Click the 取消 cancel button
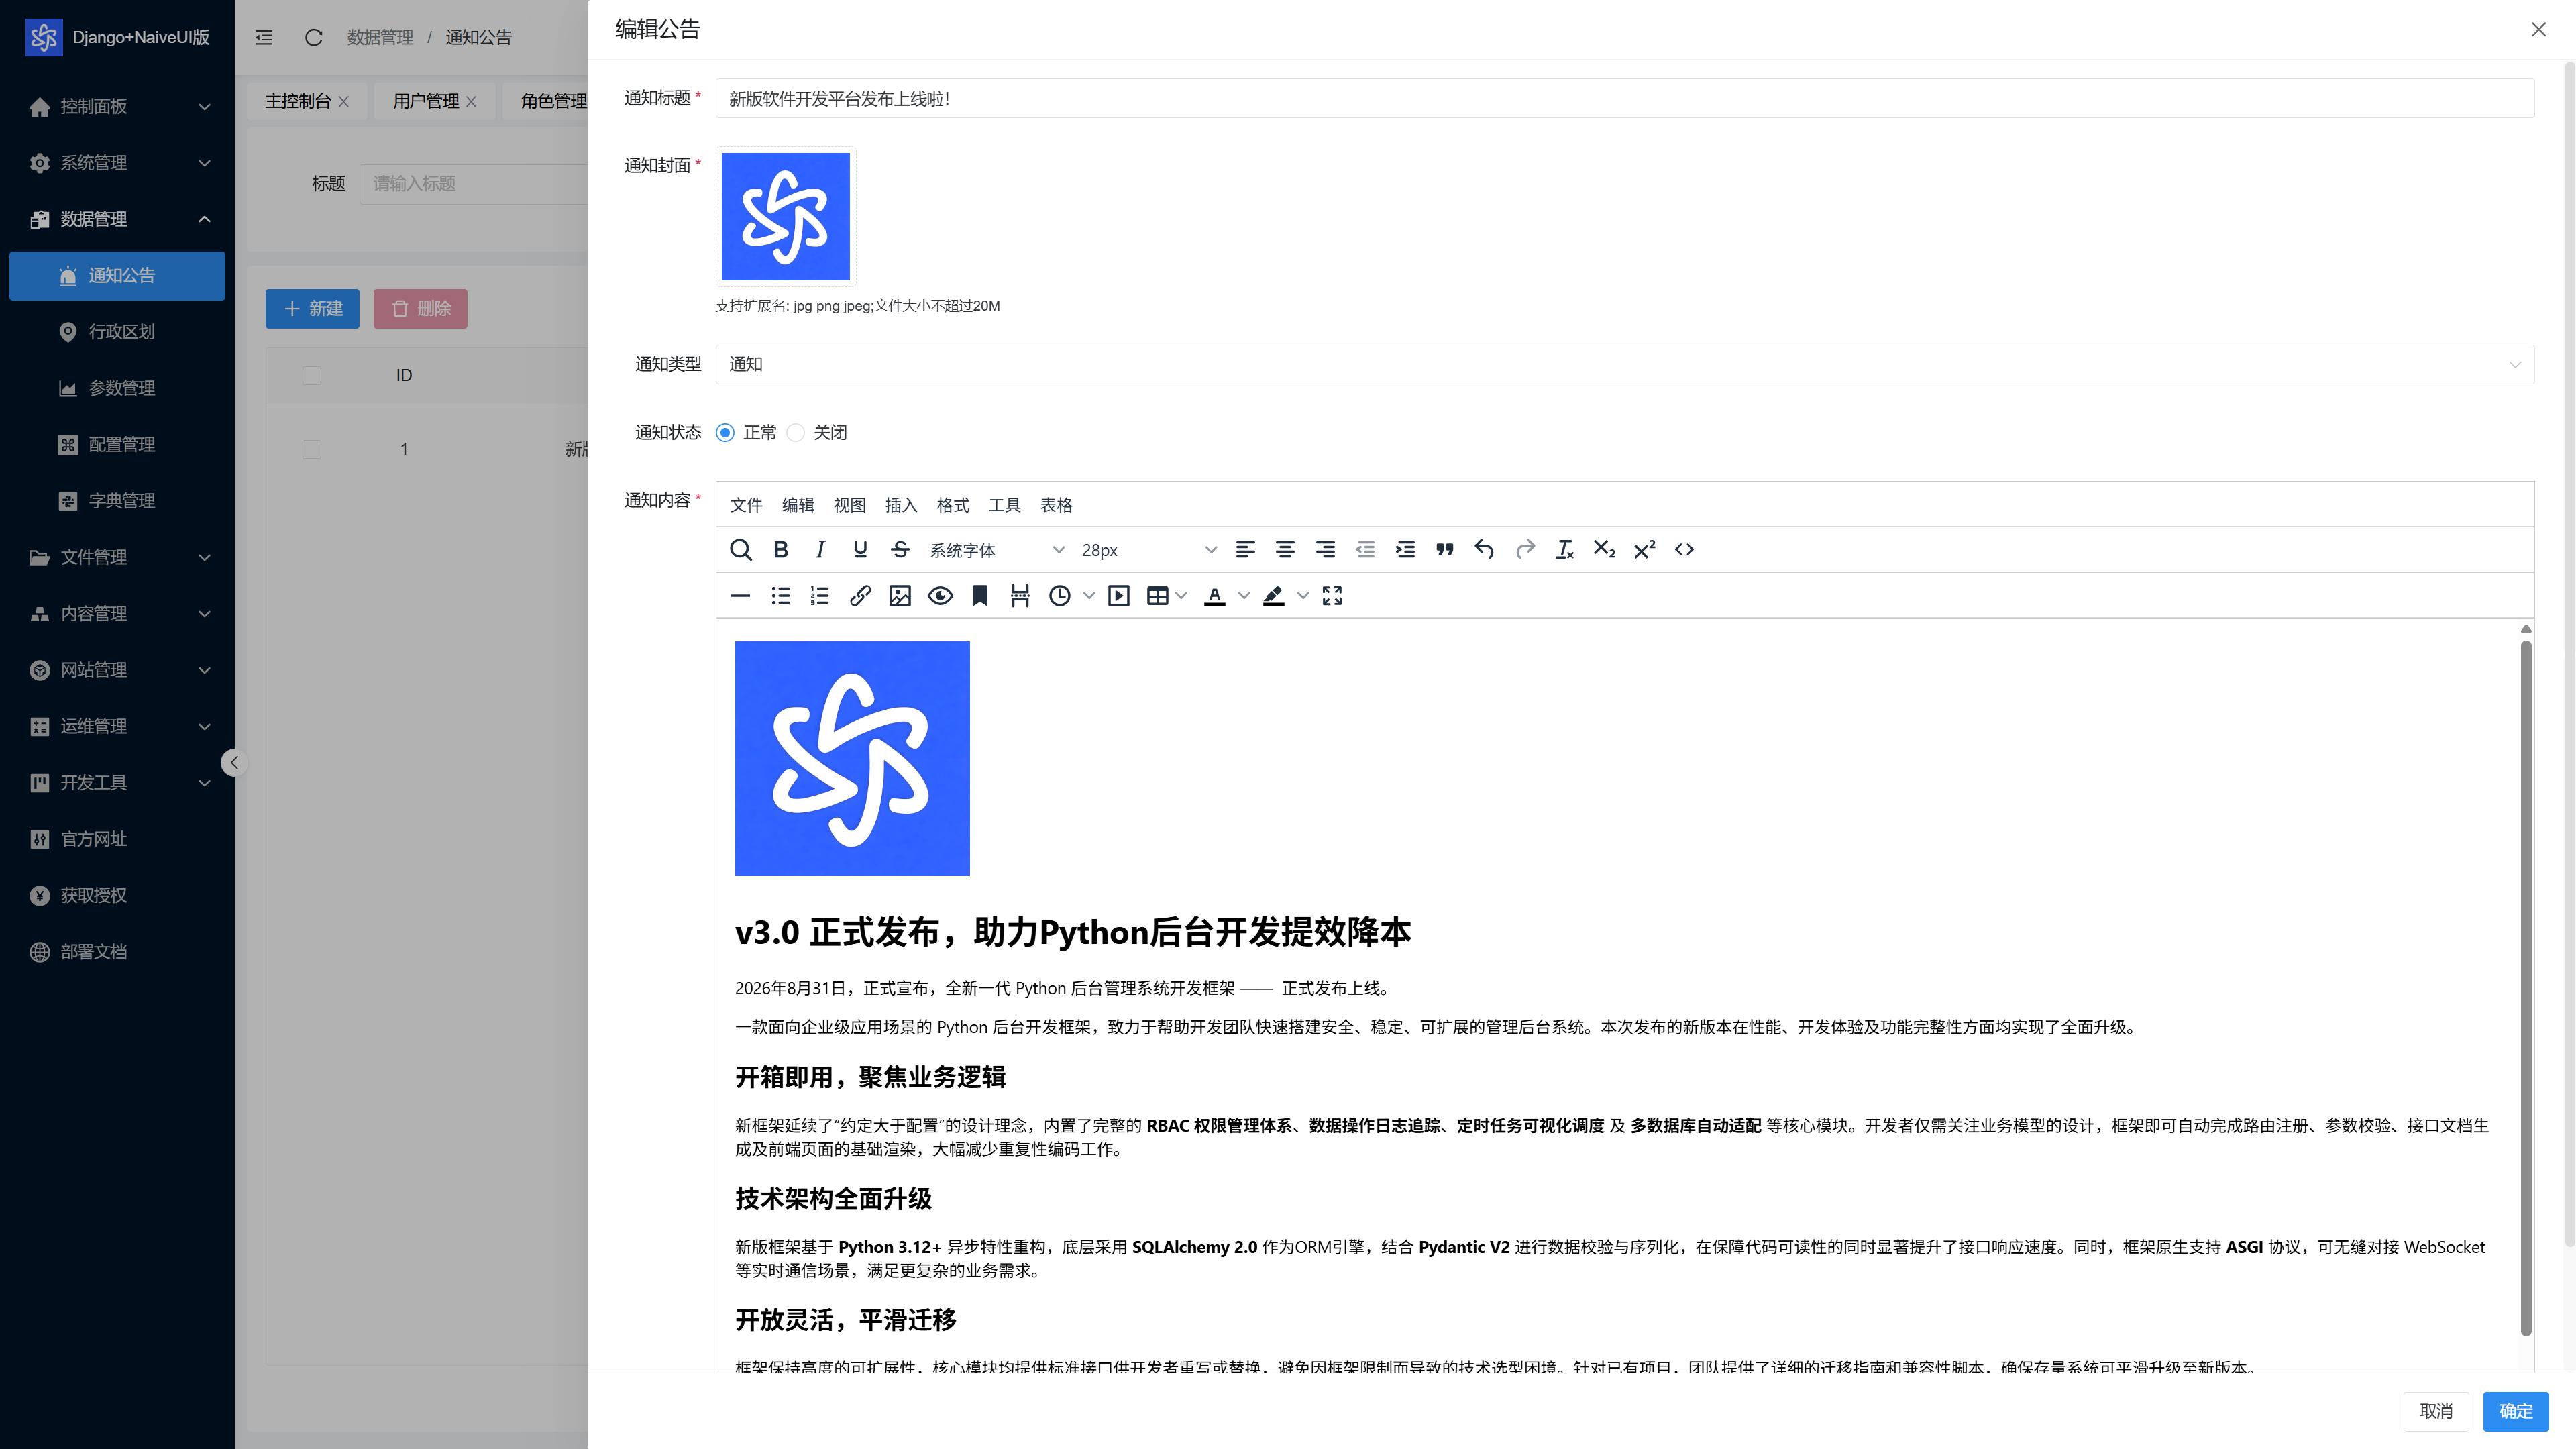2576x1449 pixels. click(2436, 1411)
